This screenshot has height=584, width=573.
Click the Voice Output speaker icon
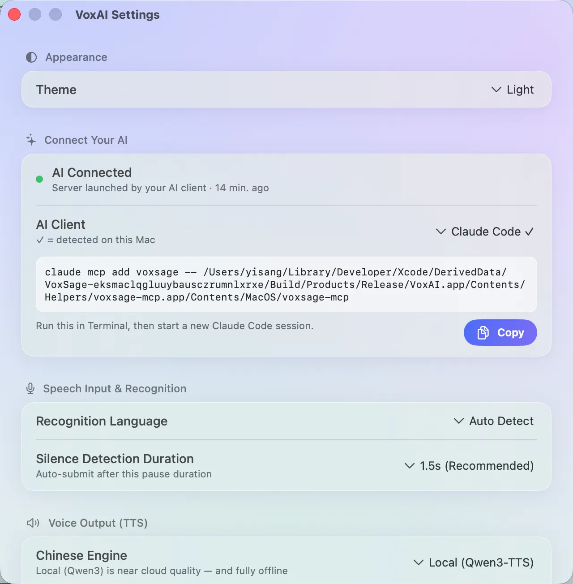[33, 523]
